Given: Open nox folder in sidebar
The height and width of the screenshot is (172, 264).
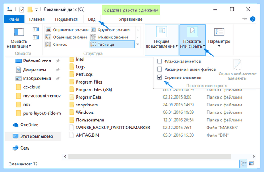Looking at the screenshot, I should click(23, 105).
